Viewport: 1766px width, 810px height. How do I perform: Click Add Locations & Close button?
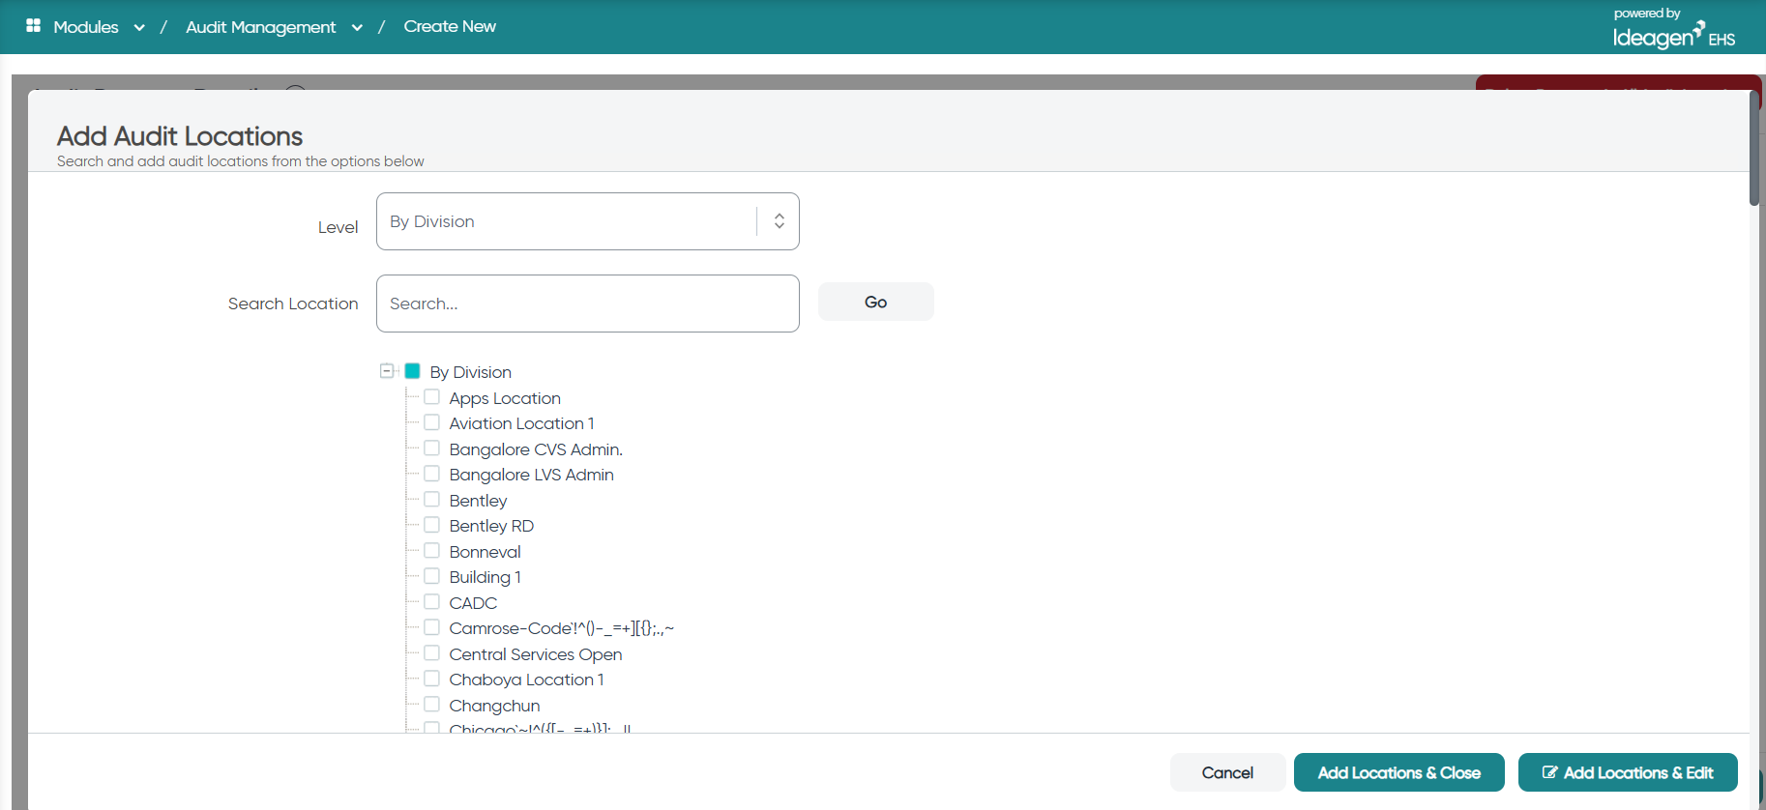1399,772
